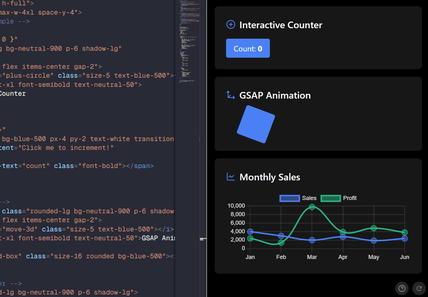Click the rotated blue GSAP animation box
428x297 pixels.
256,124
